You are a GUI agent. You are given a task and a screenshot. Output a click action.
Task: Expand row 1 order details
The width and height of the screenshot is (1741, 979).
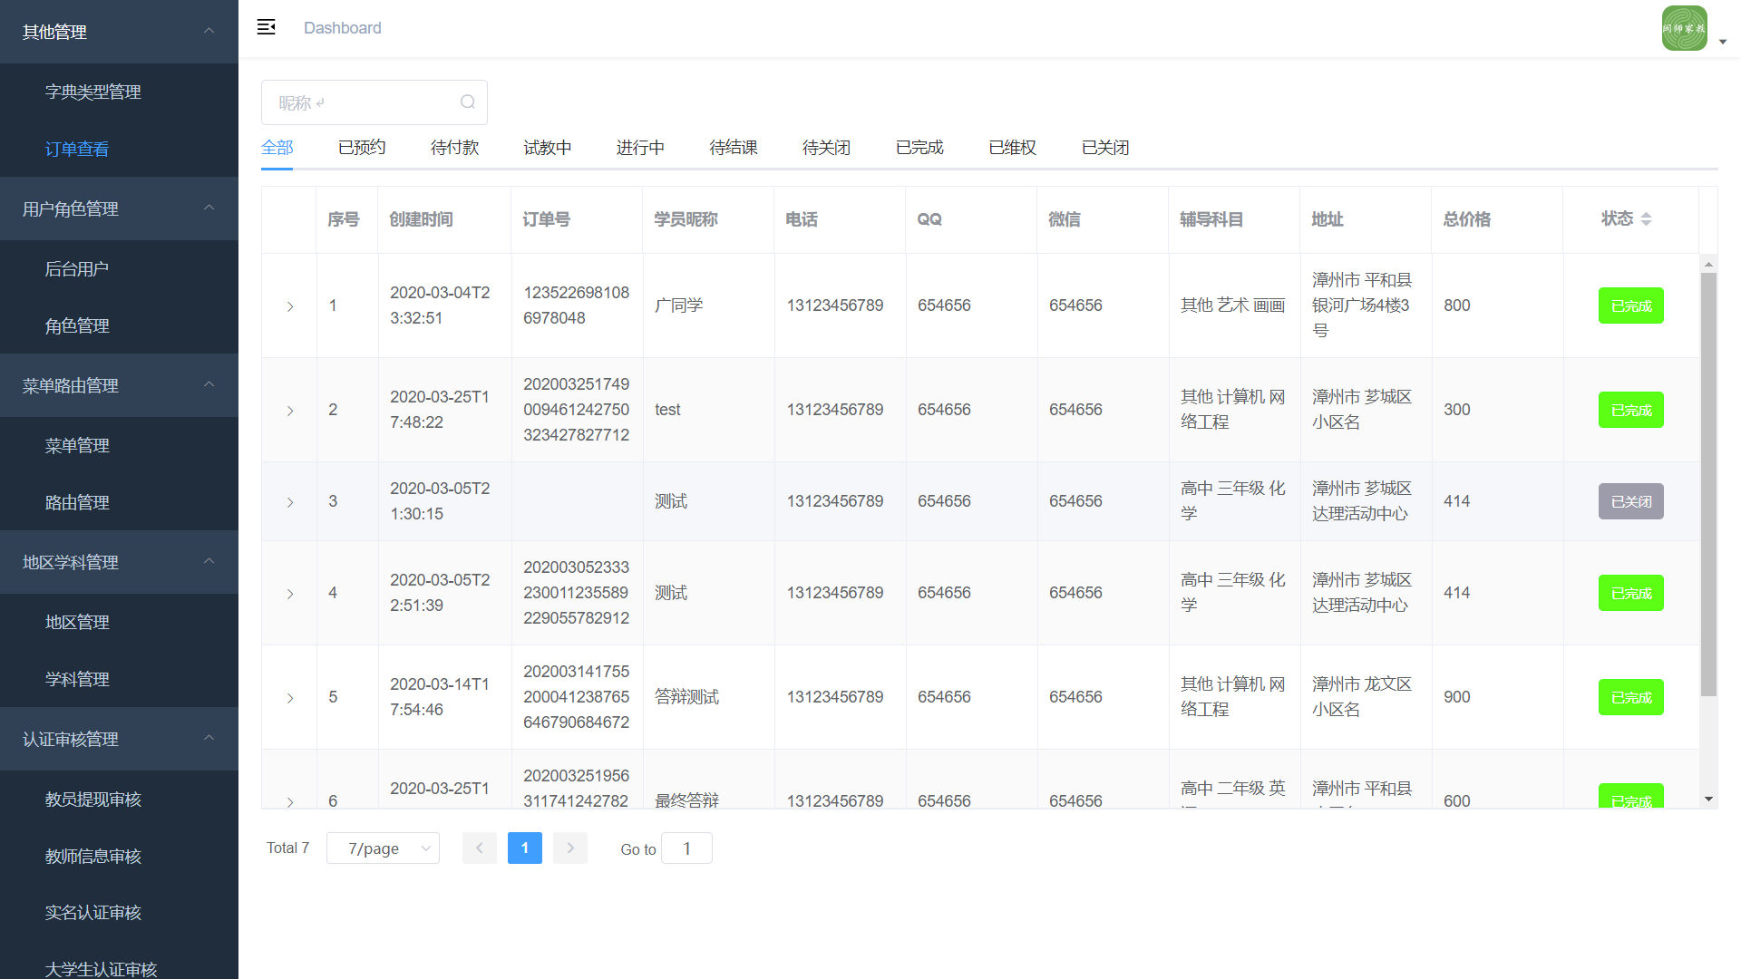click(290, 306)
